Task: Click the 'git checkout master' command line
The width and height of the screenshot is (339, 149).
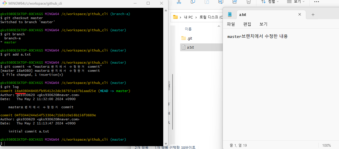Action: tap(21, 18)
